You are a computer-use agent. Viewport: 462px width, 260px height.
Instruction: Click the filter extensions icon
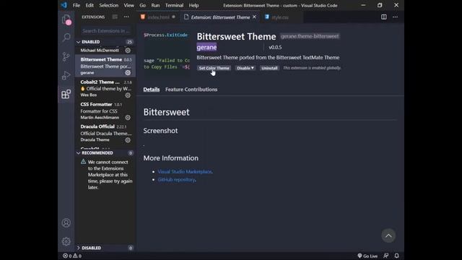click(115, 17)
